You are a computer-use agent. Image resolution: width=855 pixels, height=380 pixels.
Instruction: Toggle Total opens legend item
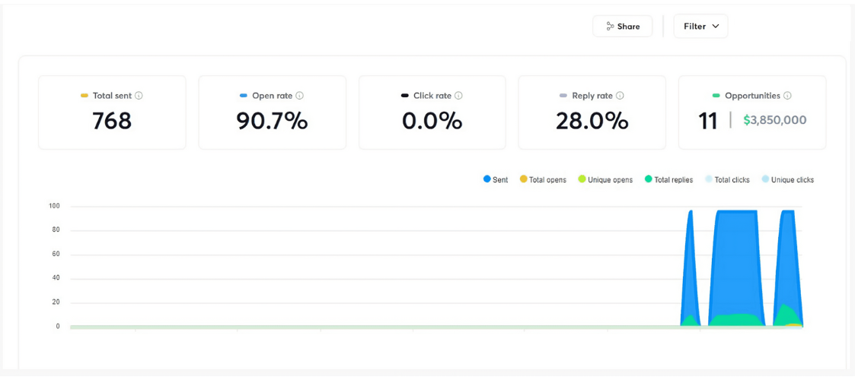[x=543, y=180]
